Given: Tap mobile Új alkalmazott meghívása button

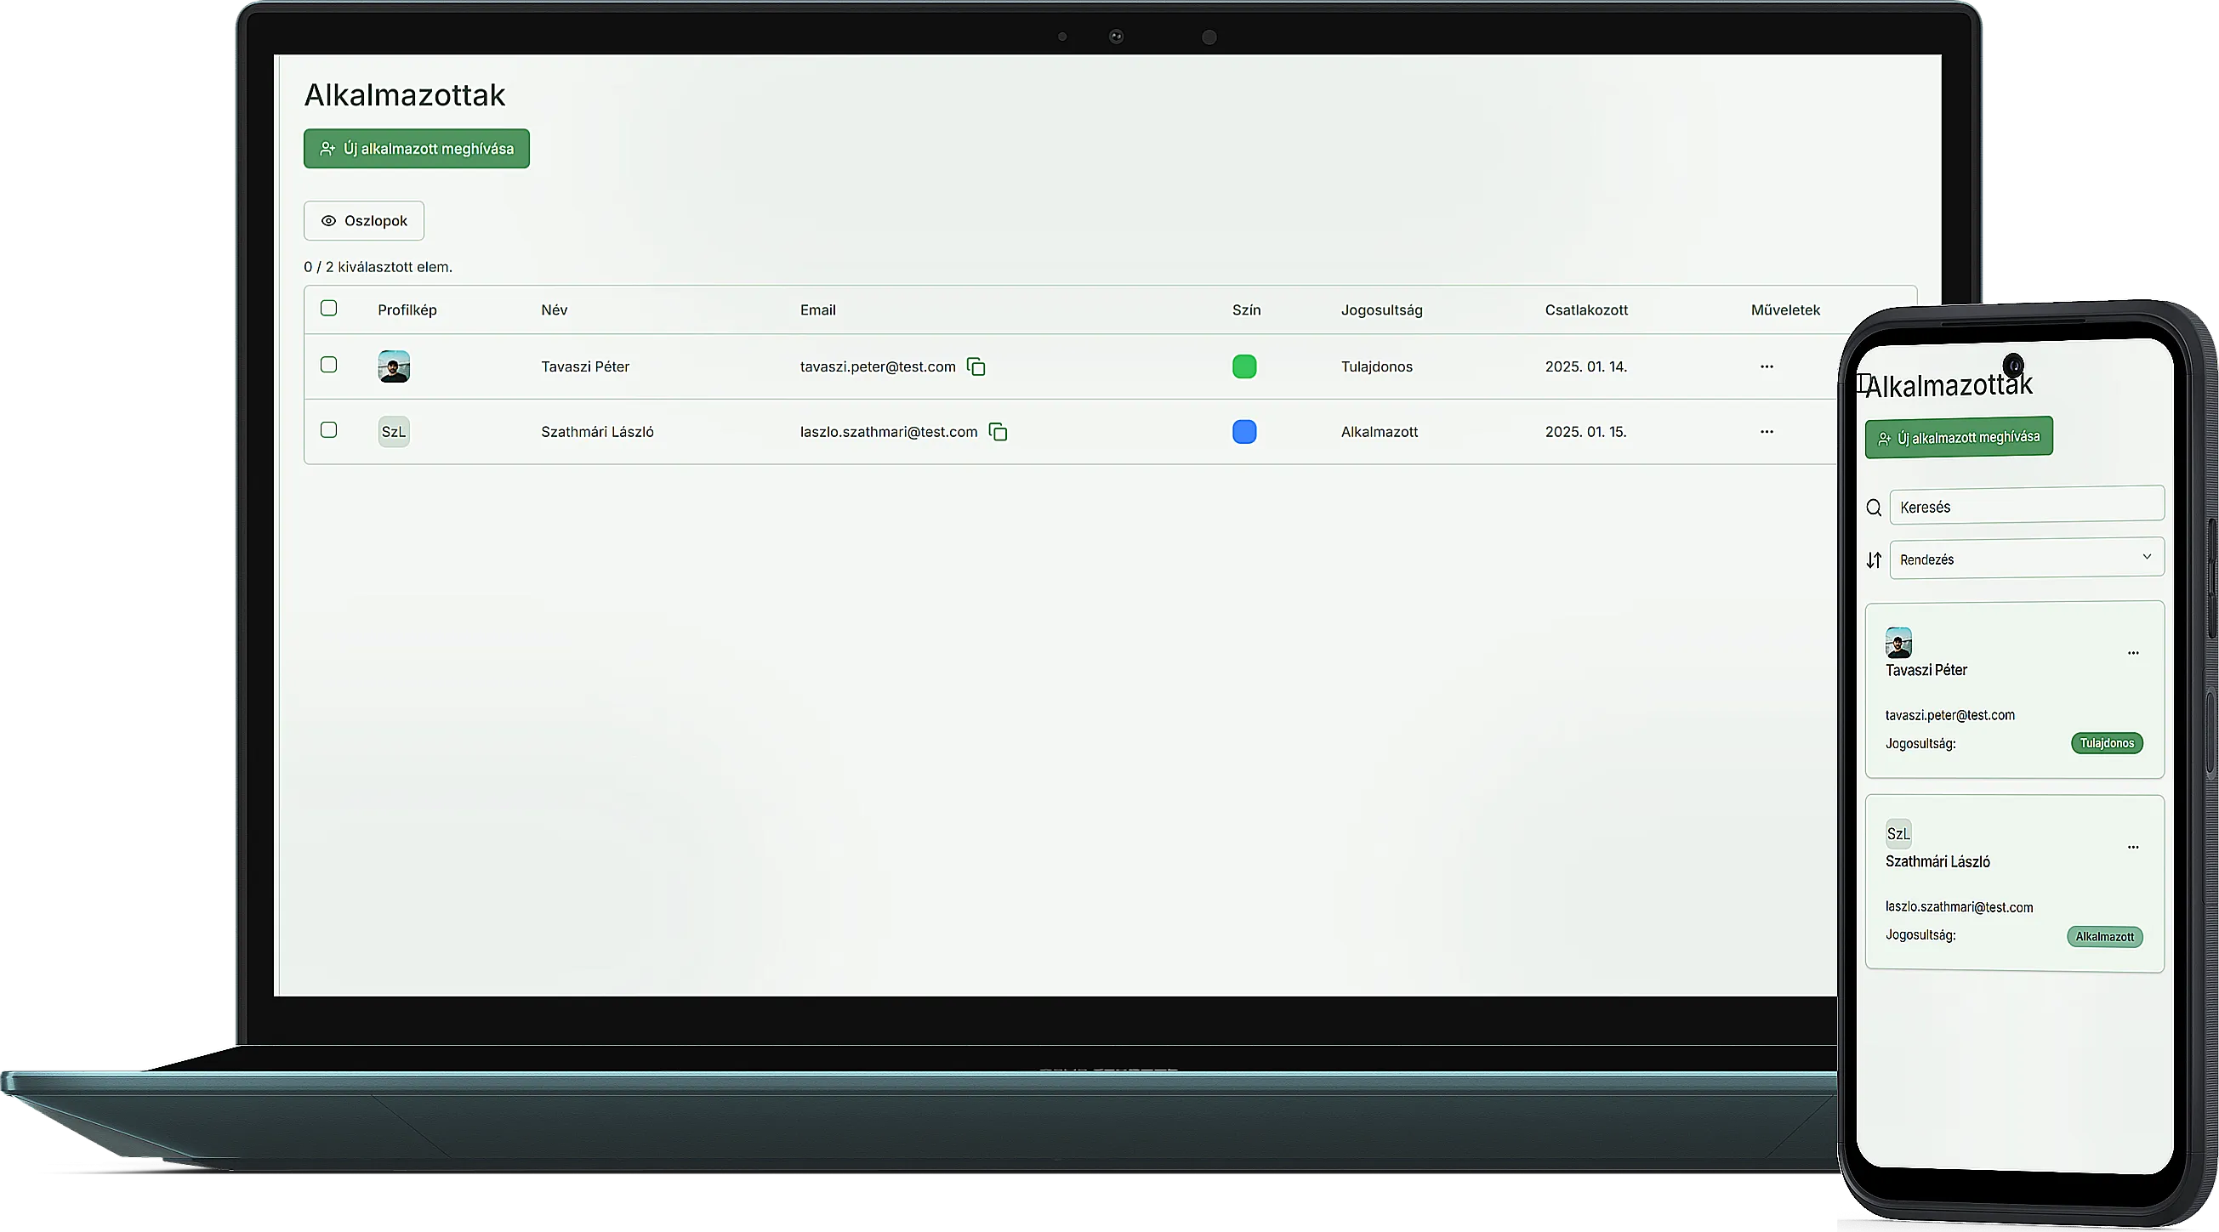Looking at the screenshot, I should click(x=1958, y=437).
